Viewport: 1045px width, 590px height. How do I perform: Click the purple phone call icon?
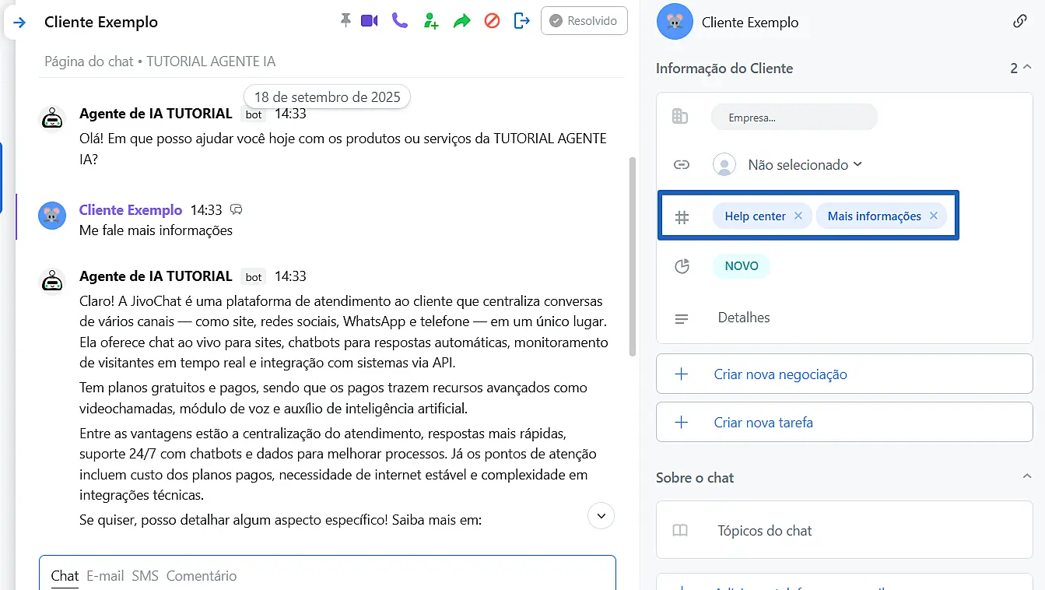pyautogui.click(x=400, y=20)
